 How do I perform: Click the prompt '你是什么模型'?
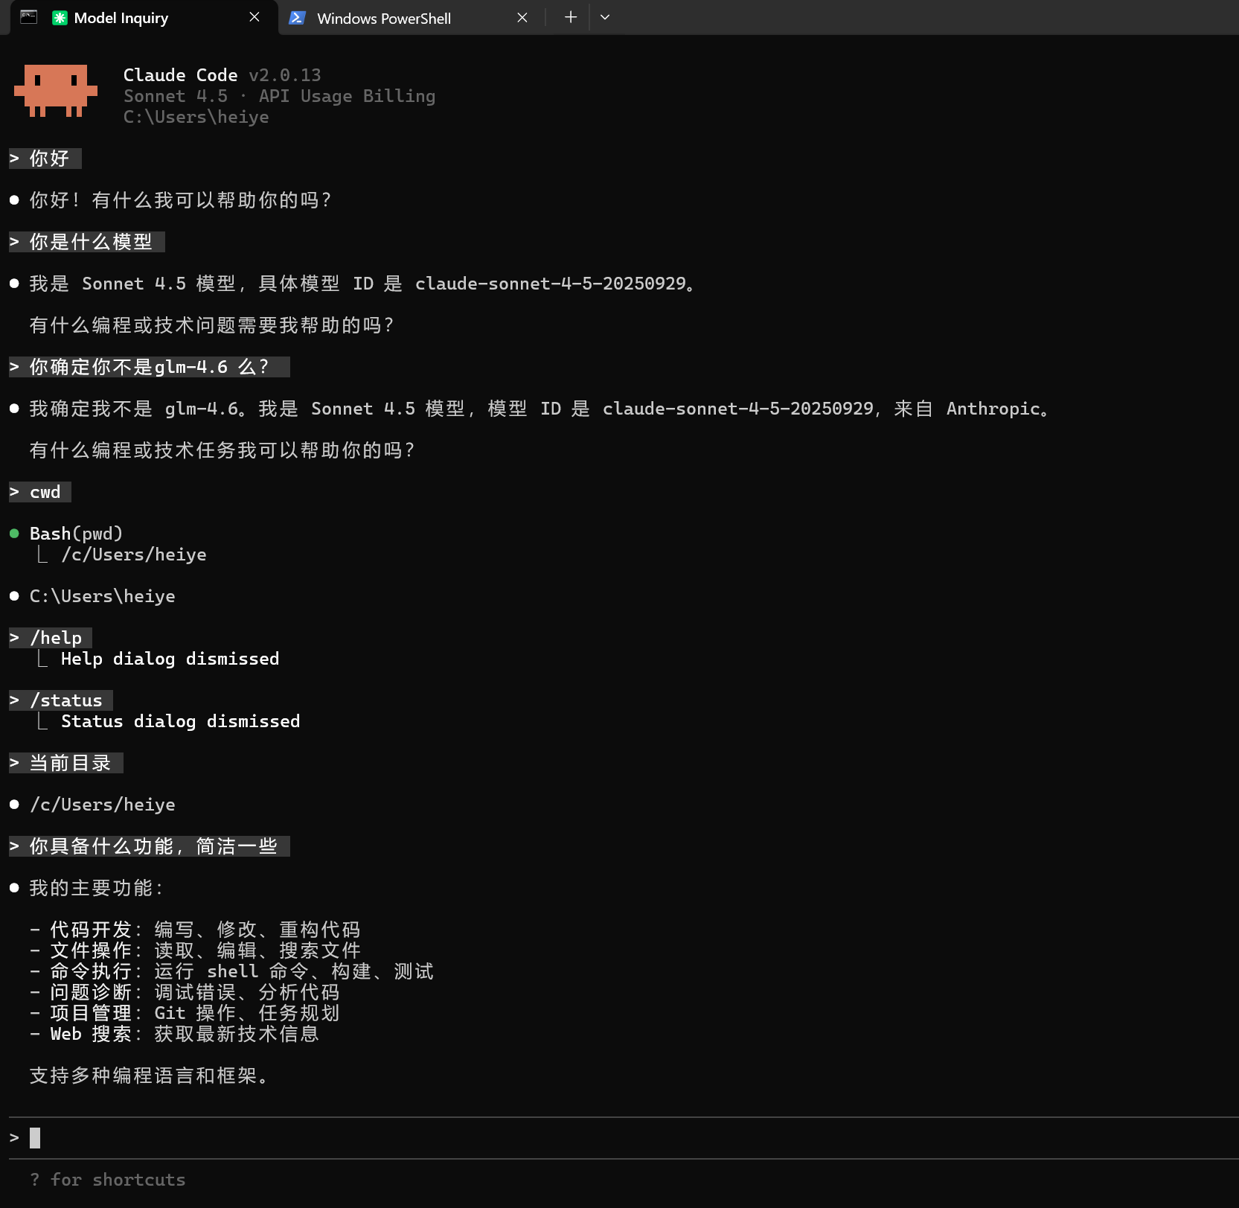coord(86,242)
